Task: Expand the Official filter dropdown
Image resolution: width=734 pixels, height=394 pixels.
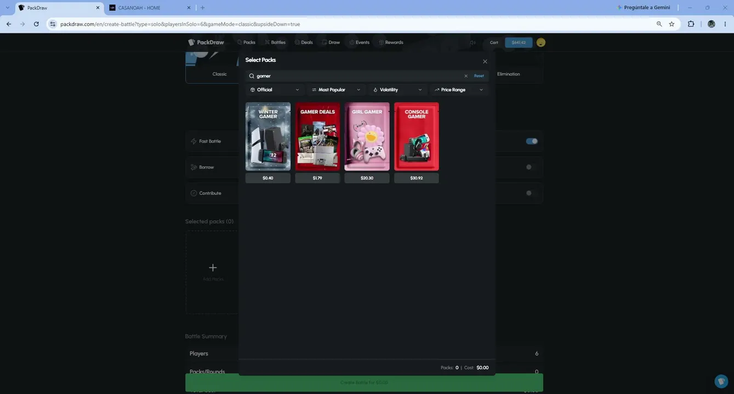Action: [x=275, y=90]
